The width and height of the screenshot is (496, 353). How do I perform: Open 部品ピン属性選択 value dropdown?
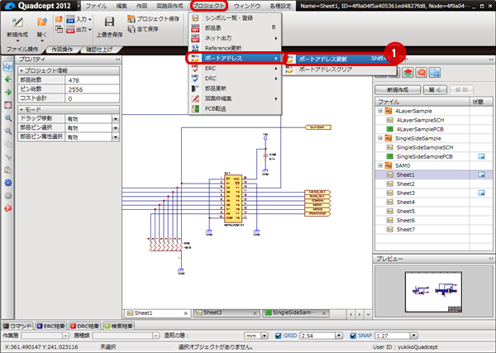click(116, 137)
